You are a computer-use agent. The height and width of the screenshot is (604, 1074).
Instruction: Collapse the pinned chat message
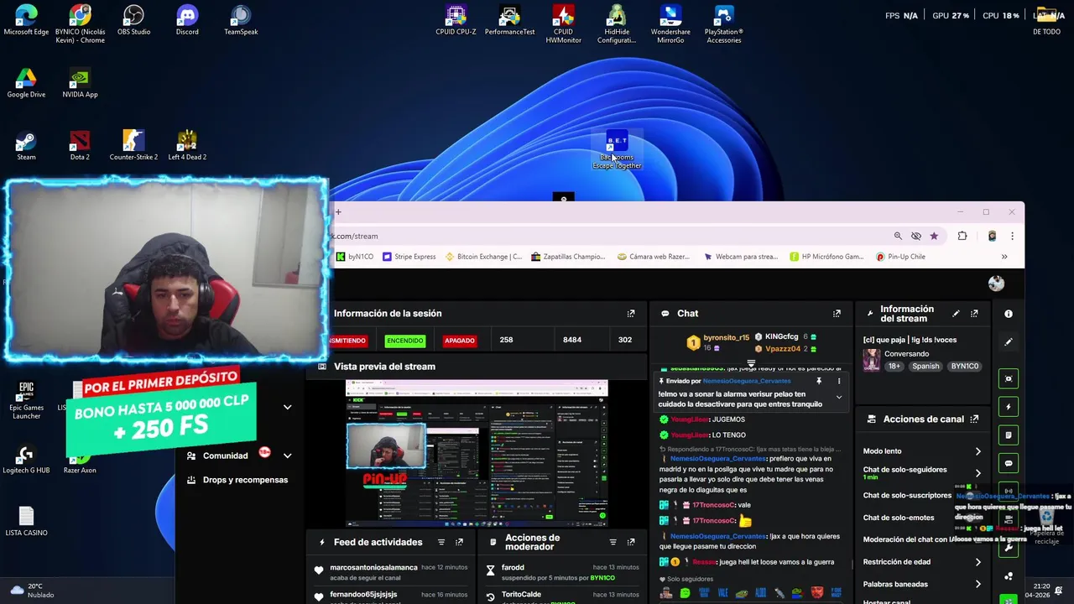click(838, 398)
